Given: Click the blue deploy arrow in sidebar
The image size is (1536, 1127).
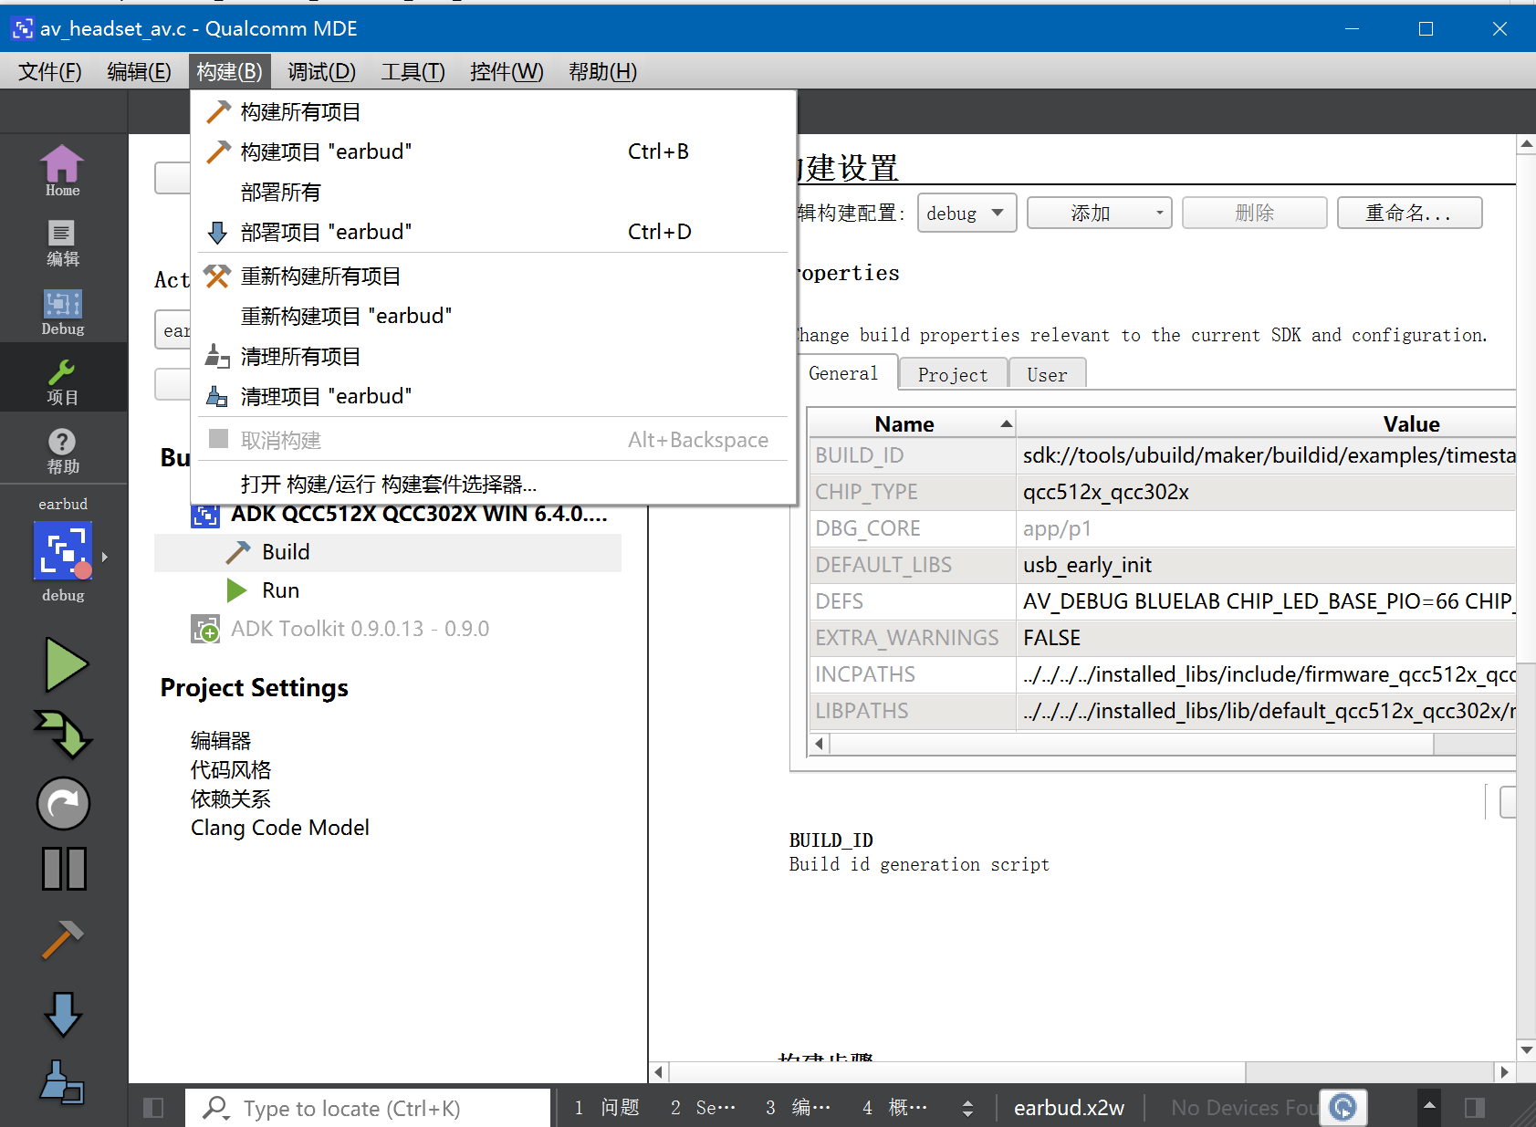Looking at the screenshot, I should [62, 1014].
